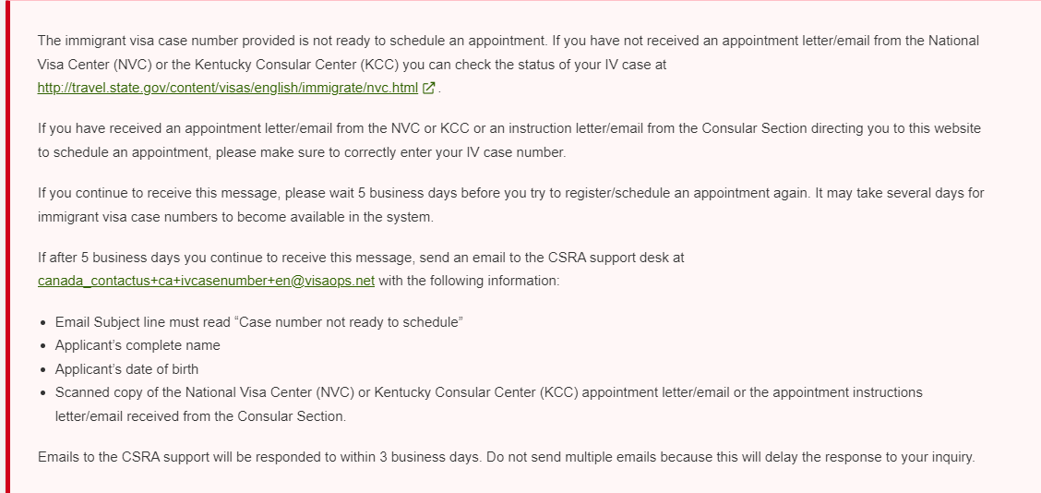This screenshot has width=1041, height=493.
Task: Click the line starting "If you have received an appointment"
Action: click(x=509, y=128)
